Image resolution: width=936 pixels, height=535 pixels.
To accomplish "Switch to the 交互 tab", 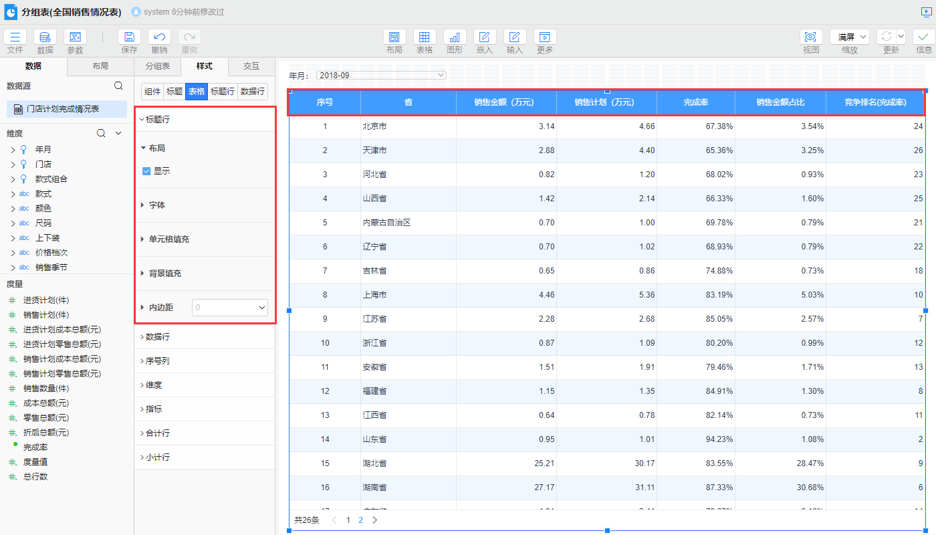I will [x=251, y=66].
